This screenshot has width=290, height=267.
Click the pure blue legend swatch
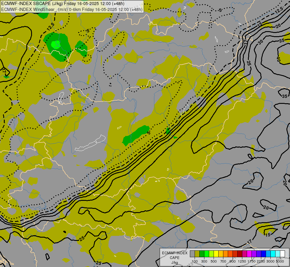[x=263, y=254]
